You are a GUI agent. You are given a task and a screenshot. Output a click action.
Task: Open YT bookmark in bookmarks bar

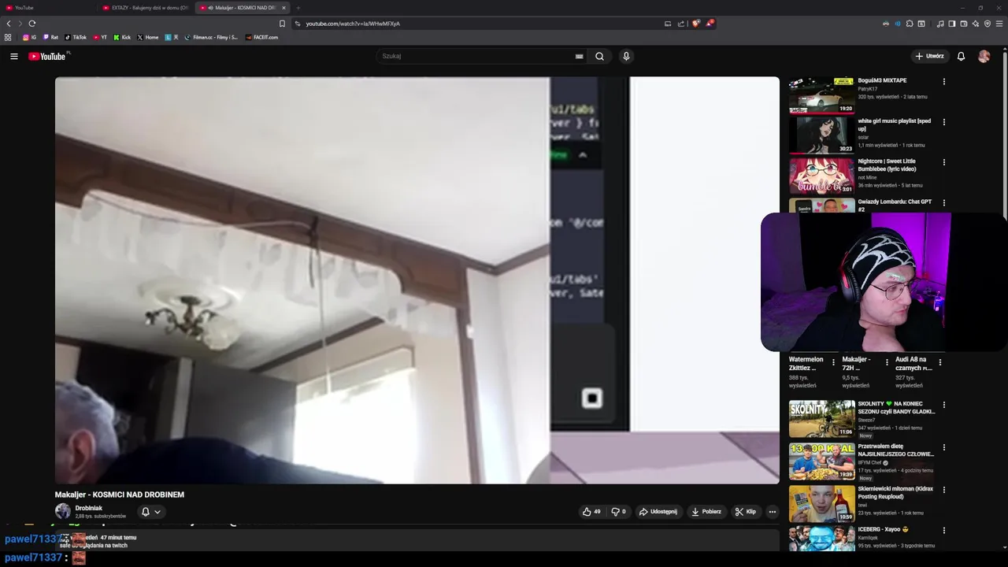[100, 37]
